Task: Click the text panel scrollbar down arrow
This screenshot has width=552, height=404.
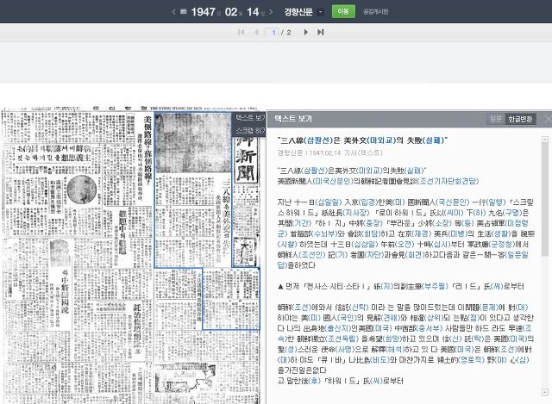Action: point(545,392)
